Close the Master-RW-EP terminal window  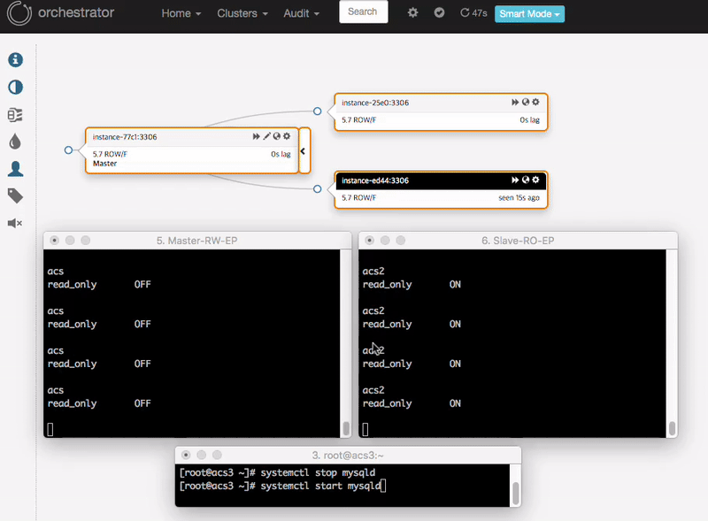pos(54,241)
